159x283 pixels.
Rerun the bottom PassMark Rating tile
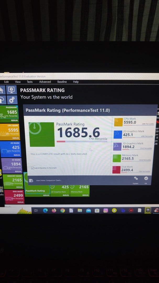click(x=46, y=195)
